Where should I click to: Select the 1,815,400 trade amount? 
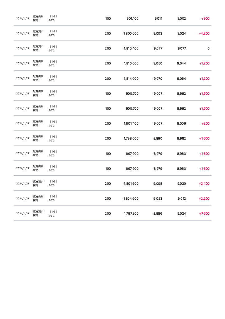tap(131, 48)
